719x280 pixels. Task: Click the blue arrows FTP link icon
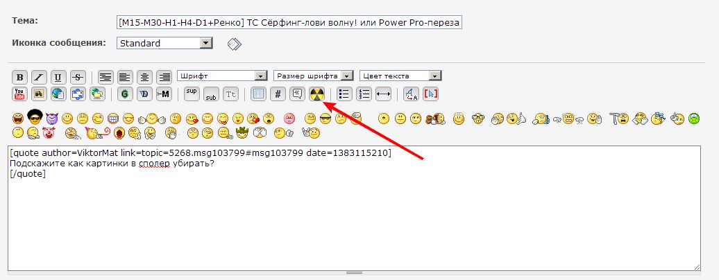(x=78, y=94)
